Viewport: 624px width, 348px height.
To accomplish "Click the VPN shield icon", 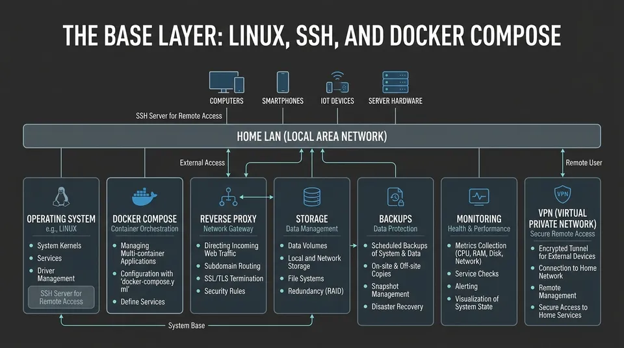I will point(562,195).
